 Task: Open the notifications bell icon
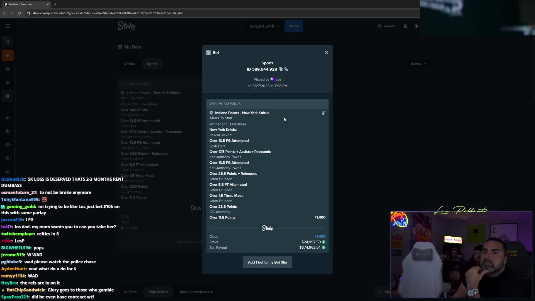[416, 26]
